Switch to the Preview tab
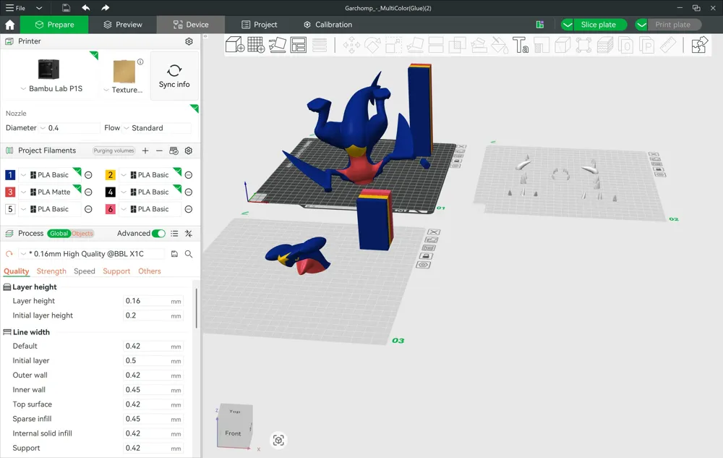This screenshot has width=723, height=458. coord(123,25)
